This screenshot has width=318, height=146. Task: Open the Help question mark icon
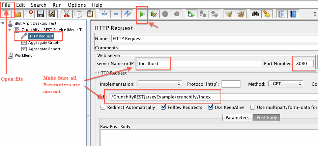[294, 14]
